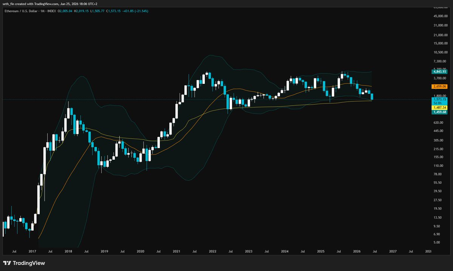Screen dimensions: 453x271
Task: Click the 2027 label on time axis
Action: 393,251
